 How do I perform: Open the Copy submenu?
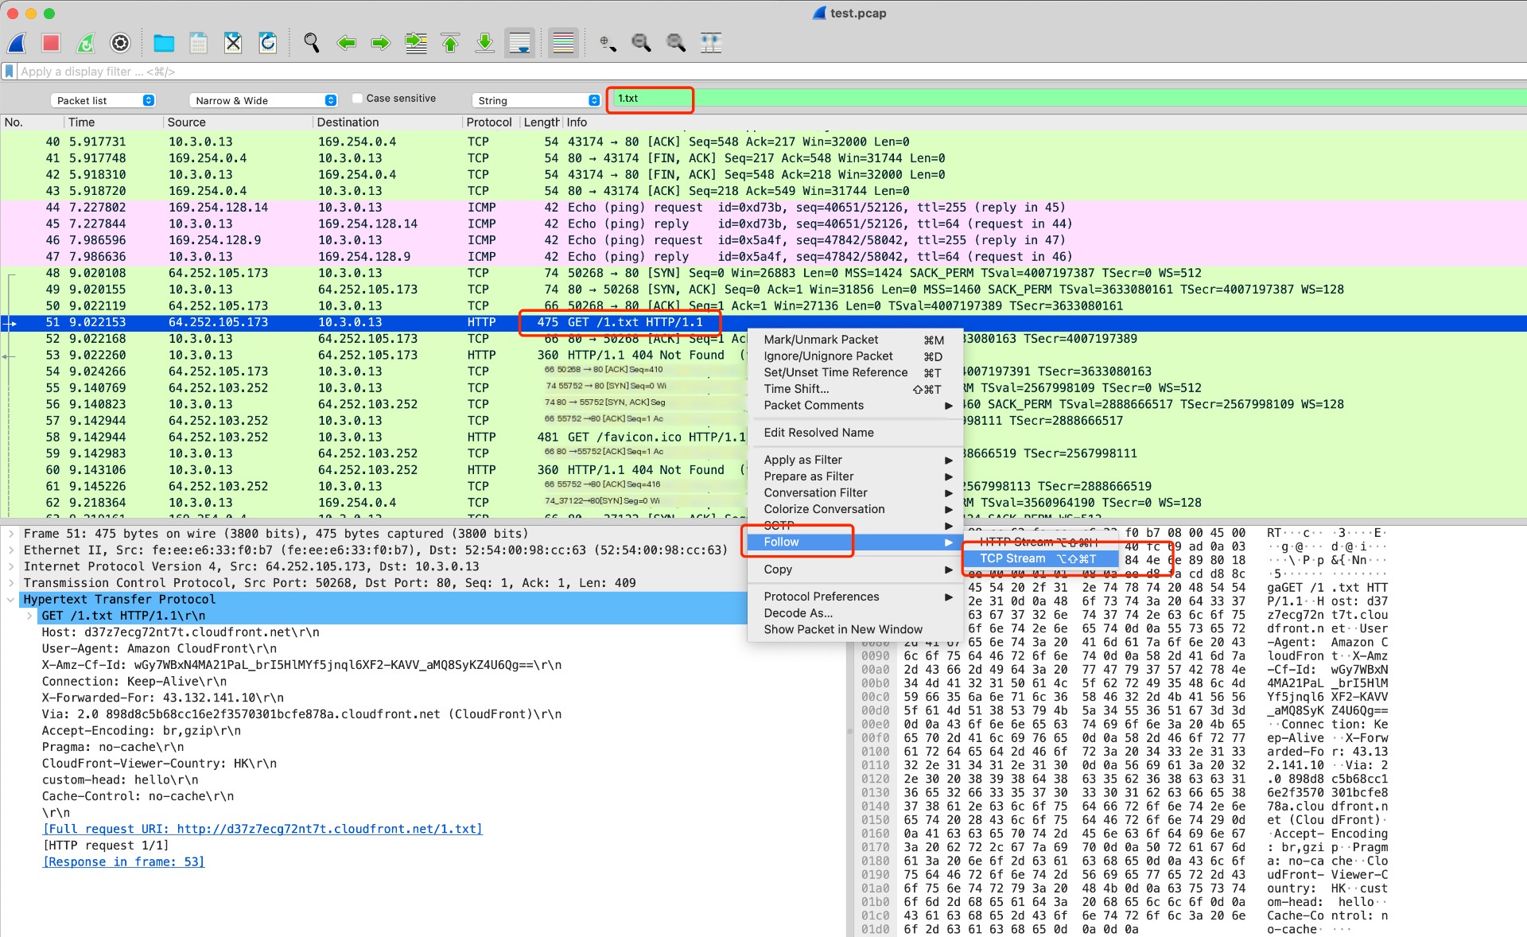pyautogui.click(x=855, y=570)
